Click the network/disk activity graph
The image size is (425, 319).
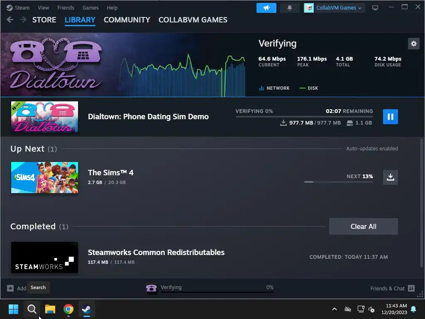pos(182,76)
